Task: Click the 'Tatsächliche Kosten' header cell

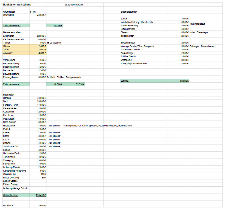Action: tap(73, 5)
